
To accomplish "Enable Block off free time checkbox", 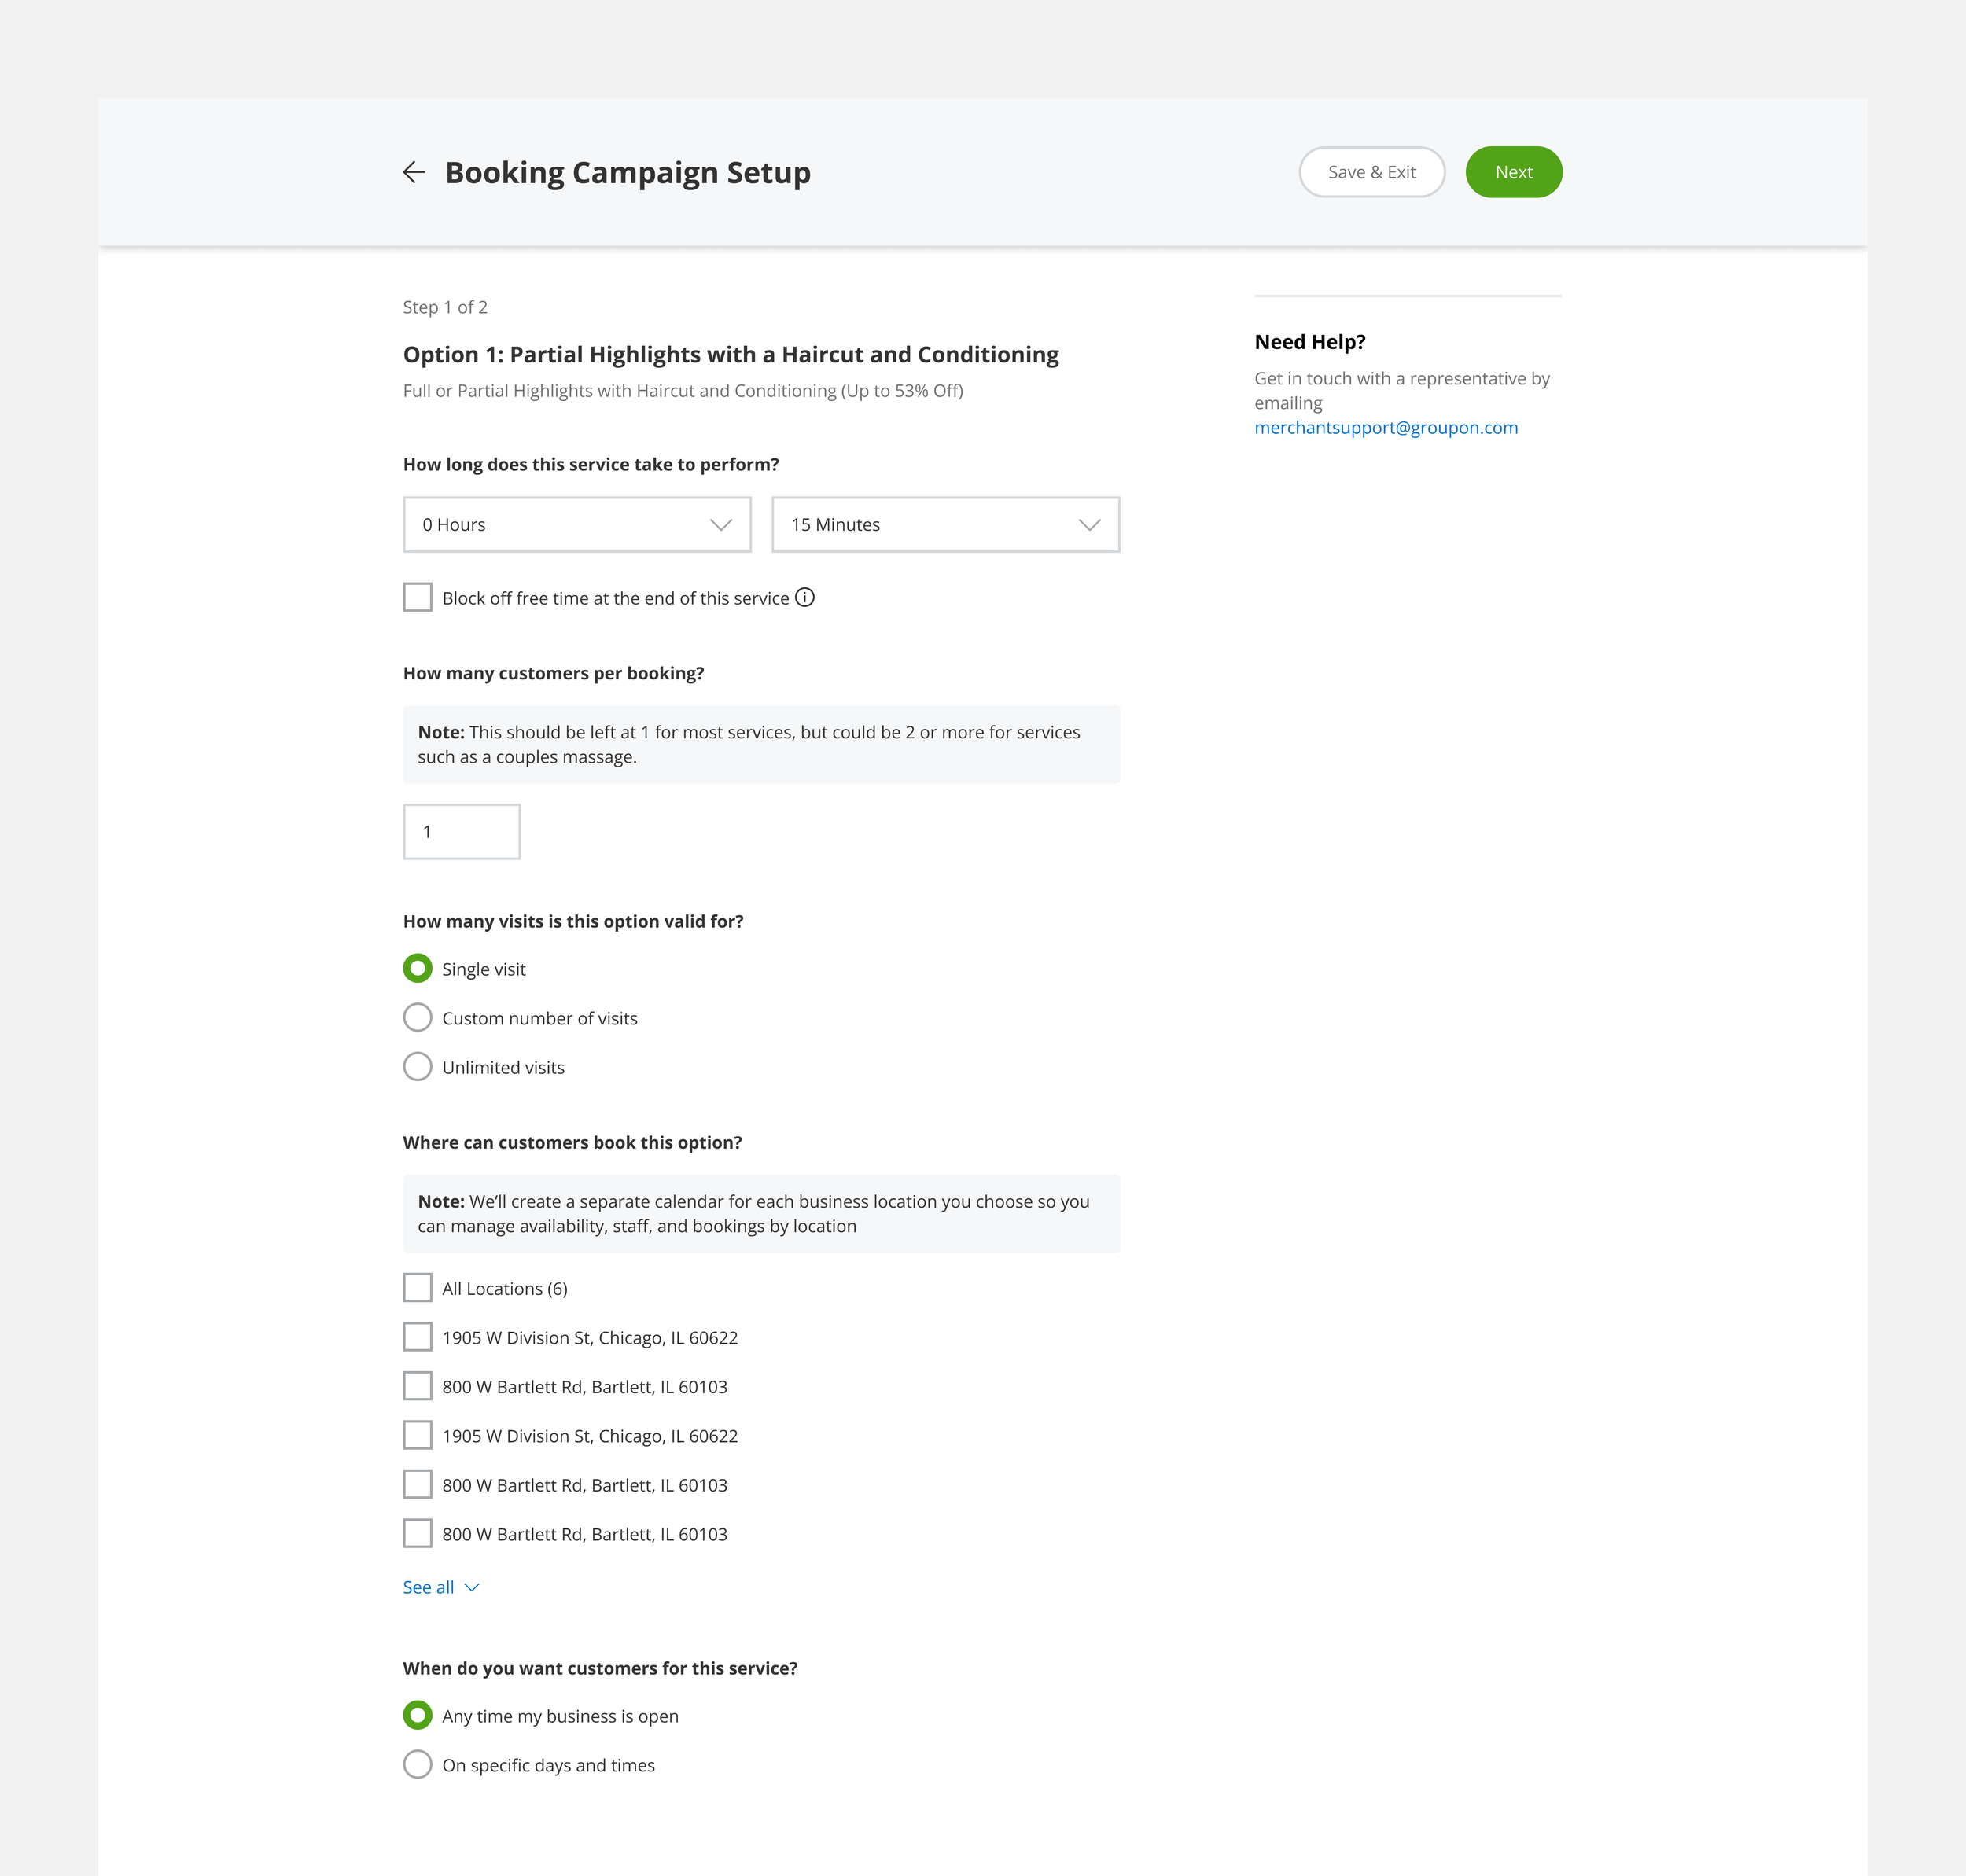I will (x=417, y=597).
